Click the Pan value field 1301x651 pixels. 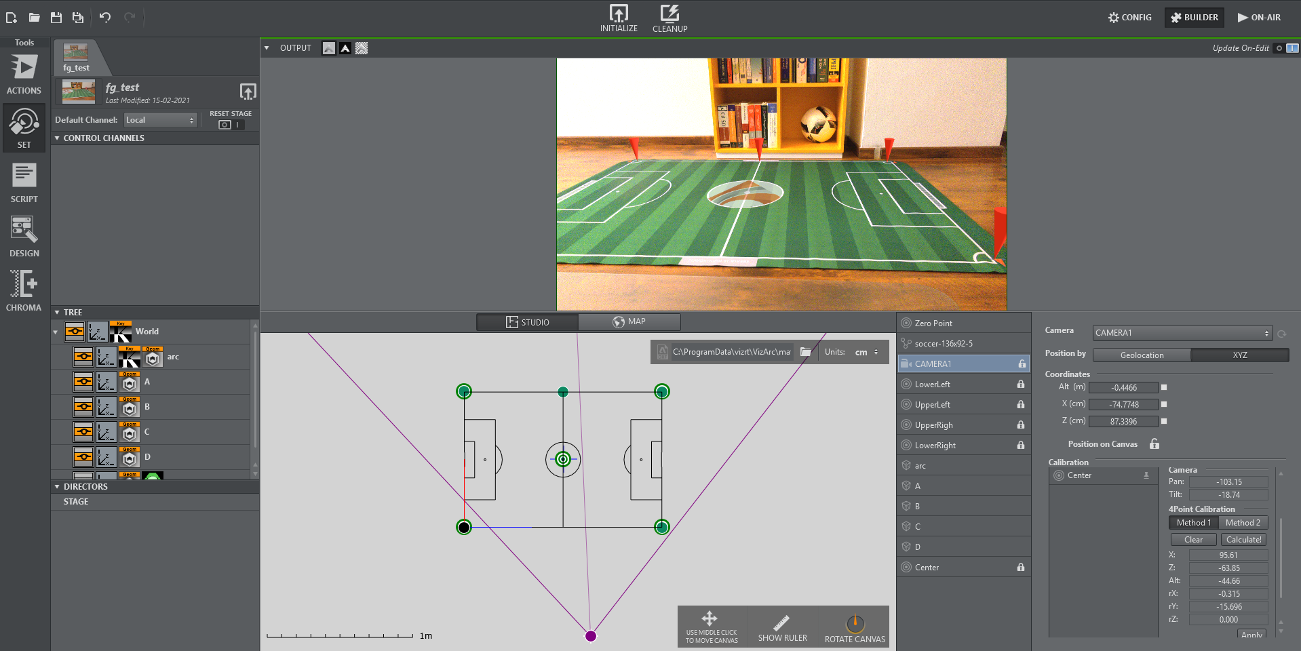[x=1228, y=482]
